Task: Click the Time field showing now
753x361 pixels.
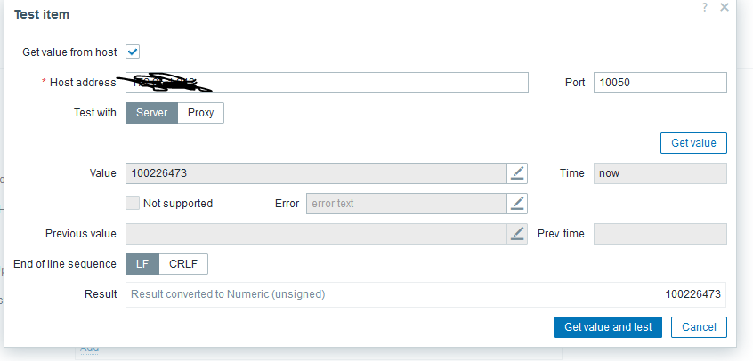Action: [660, 173]
